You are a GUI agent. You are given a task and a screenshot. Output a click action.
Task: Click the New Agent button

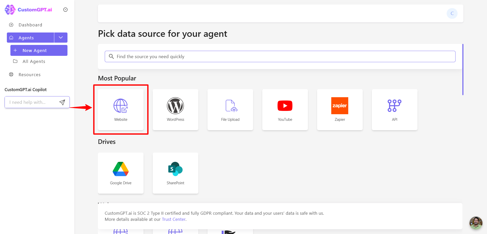tap(39, 50)
